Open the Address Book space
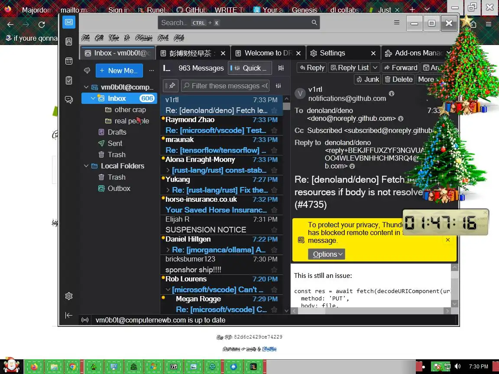Image resolution: width=499 pixels, height=374 pixels. pos(69,42)
